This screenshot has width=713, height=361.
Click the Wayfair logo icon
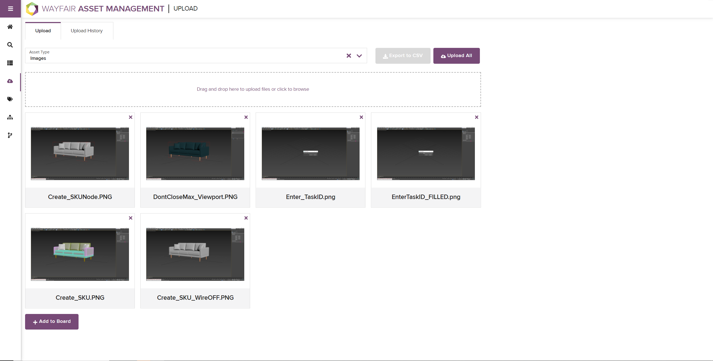pos(32,9)
